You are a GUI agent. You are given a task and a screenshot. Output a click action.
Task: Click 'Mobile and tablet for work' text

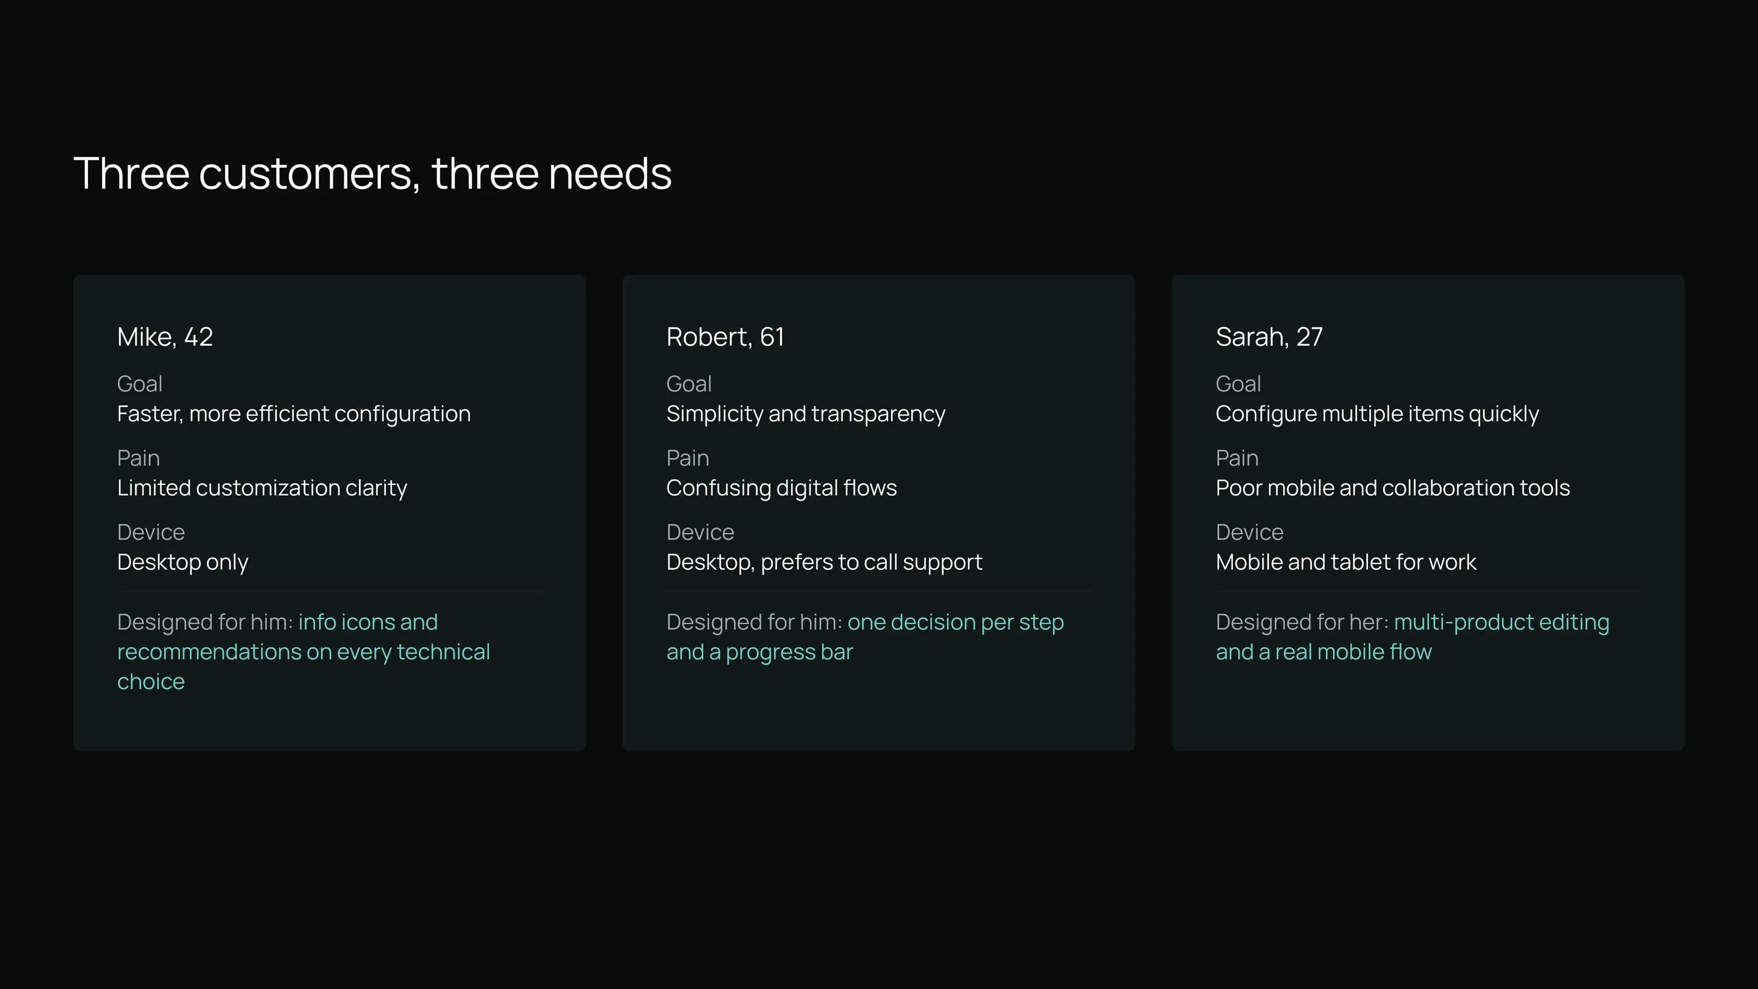[x=1346, y=562]
